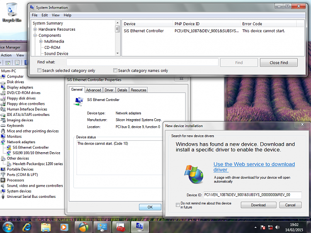Screen dimensions: 311x233
Task: Switch to the Control Panel taskbar button
Action: [102, 227]
